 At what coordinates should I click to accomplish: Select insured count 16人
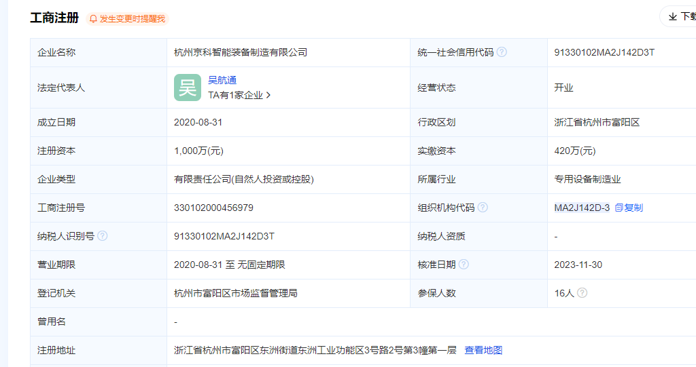563,293
